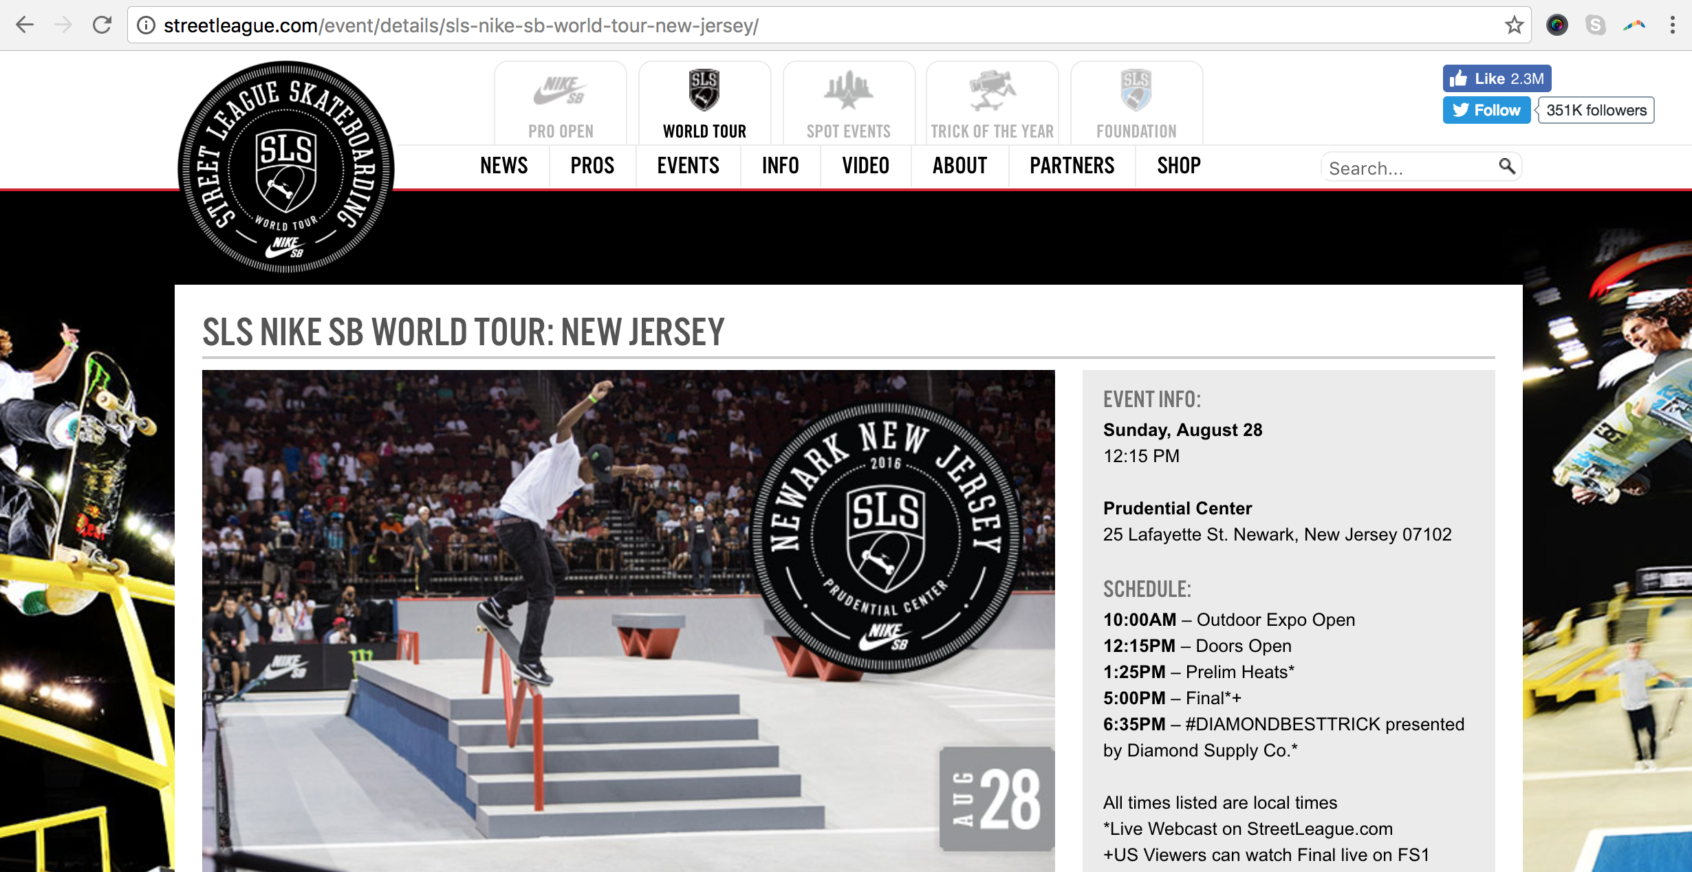
Task: Click the site info icon in address bar
Action: tap(146, 25)
